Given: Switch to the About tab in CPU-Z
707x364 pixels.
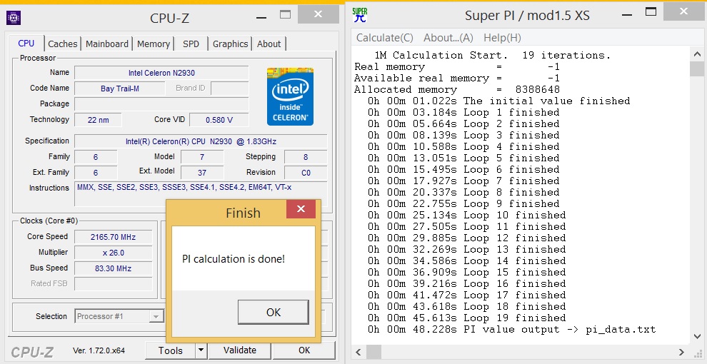Looking at the screenshot, I should pos(269,44).
